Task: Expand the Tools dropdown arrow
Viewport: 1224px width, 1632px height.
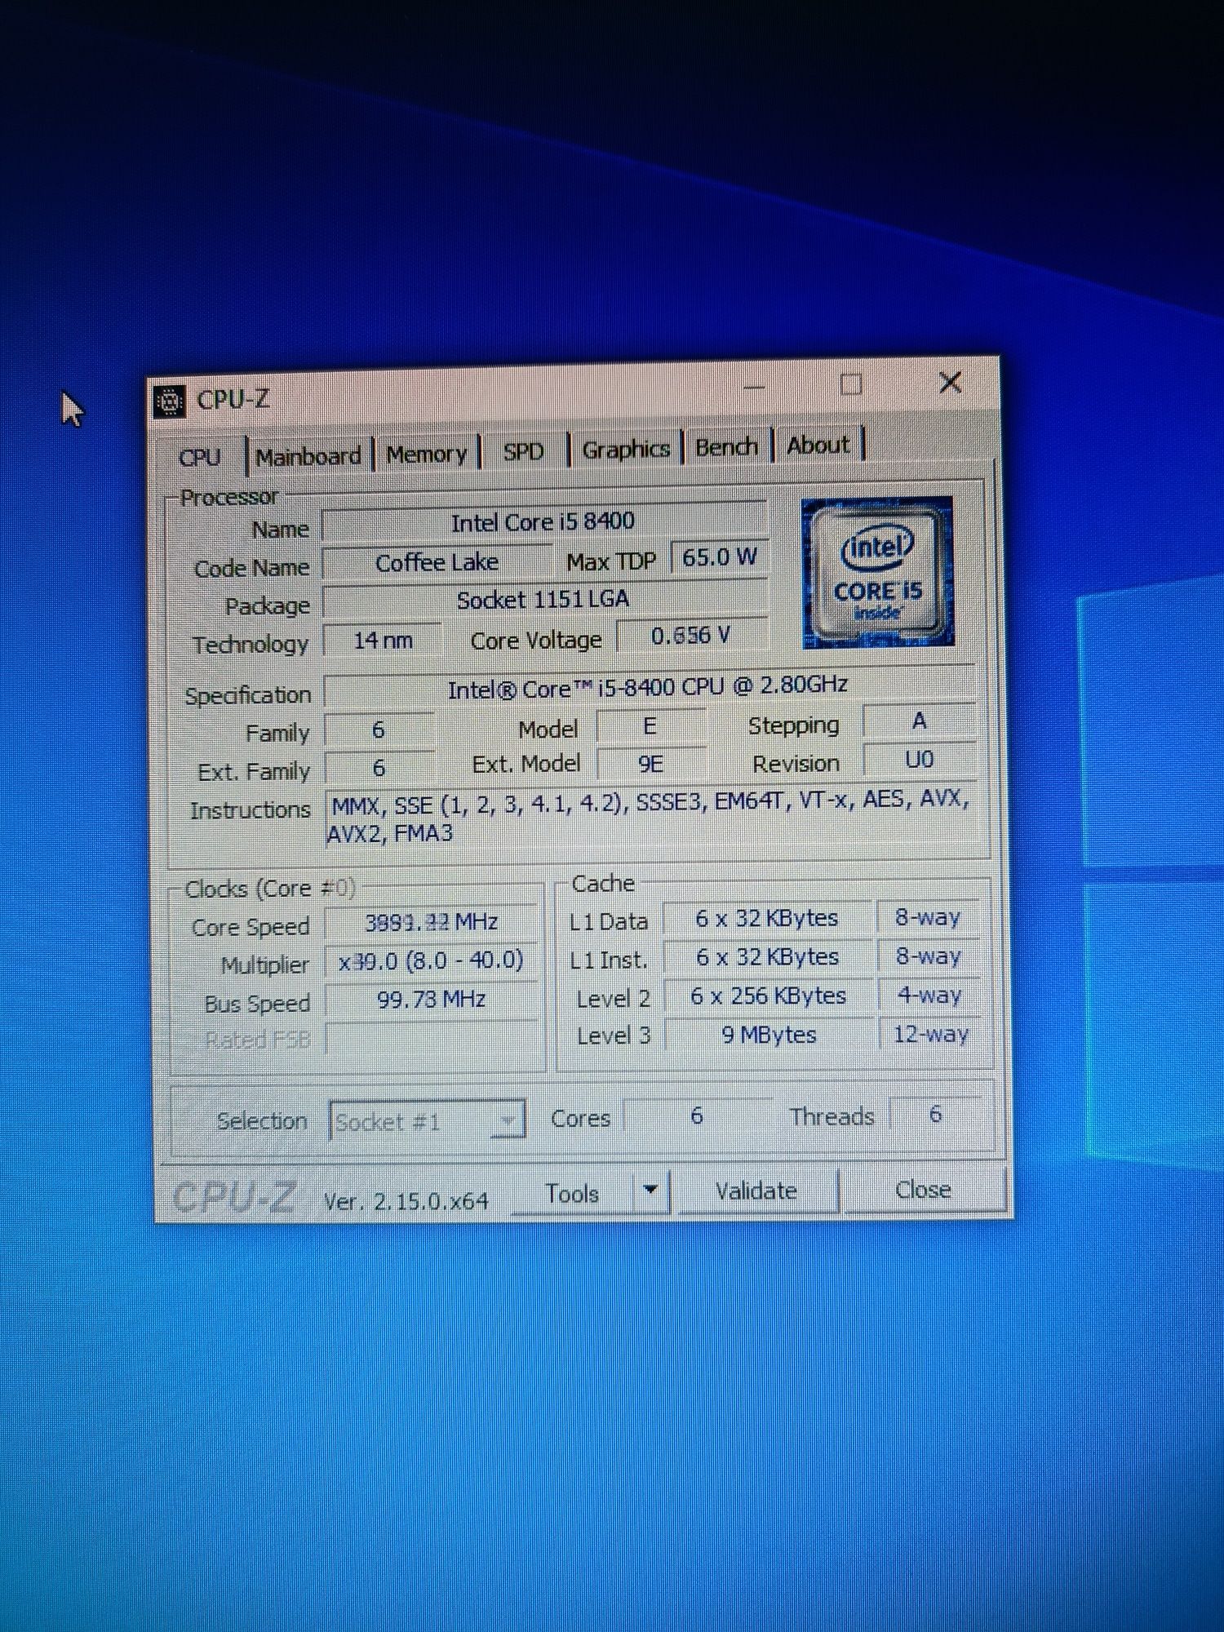Action: [x=650, y=1191]
